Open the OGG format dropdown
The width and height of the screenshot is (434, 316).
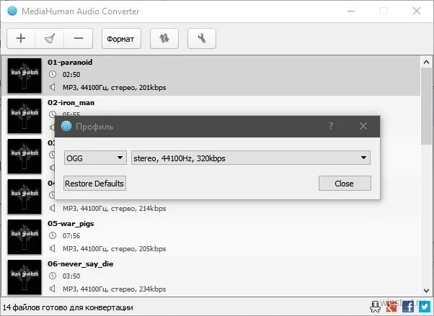[95, 158]
